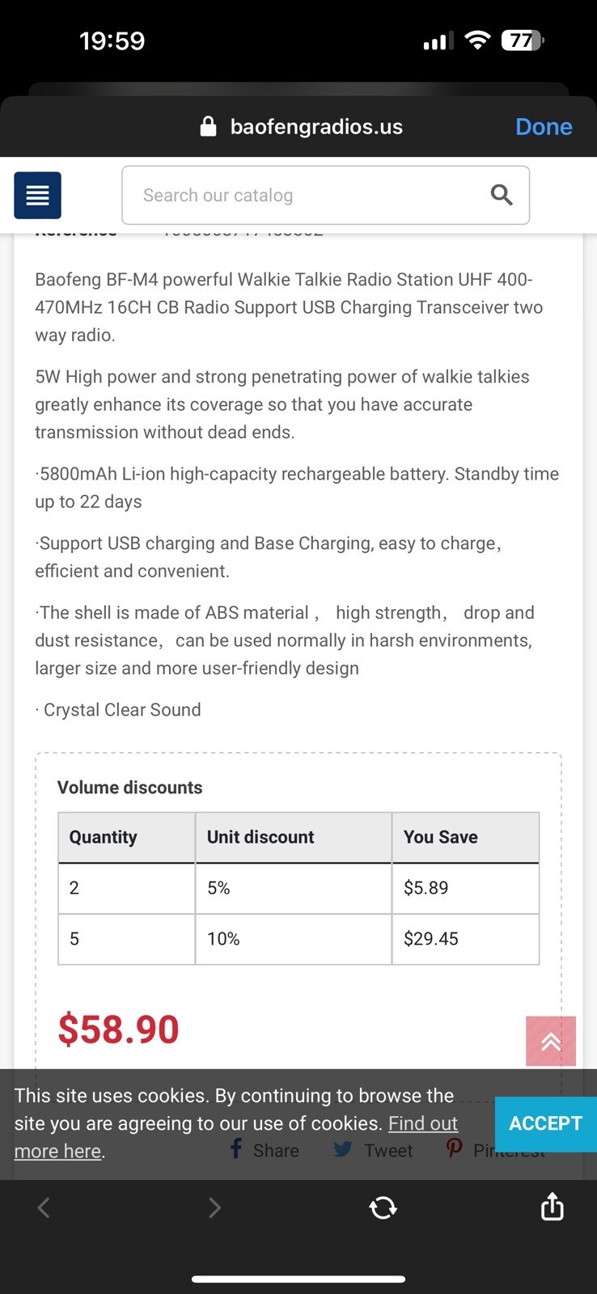Tap the $58.90 price
The width and height of the screenshot is (597, 1294).
(118, 1029)
